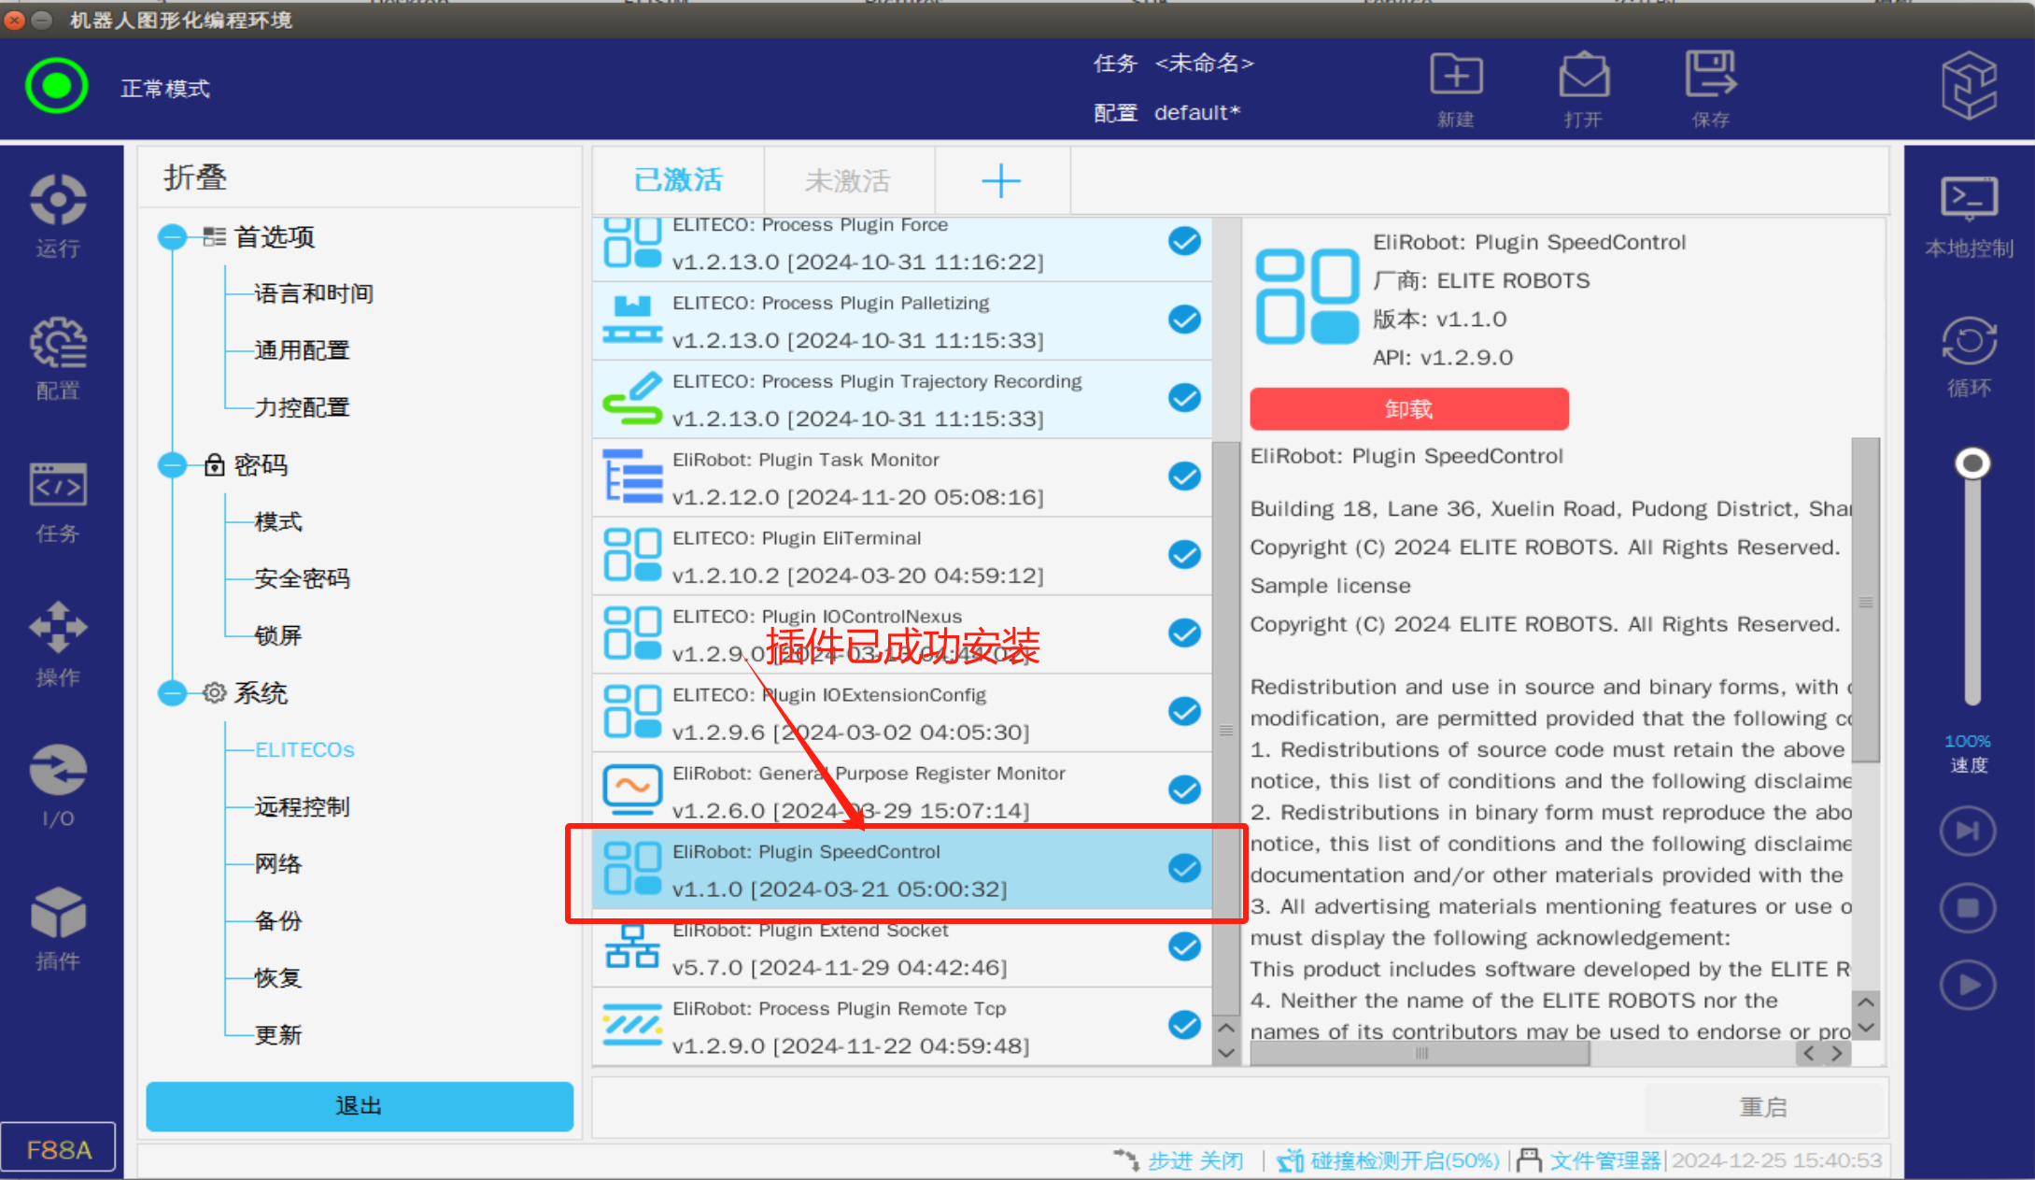
Task: Click the plugin list scroll-up arrow
Action: [1226, 1028]
